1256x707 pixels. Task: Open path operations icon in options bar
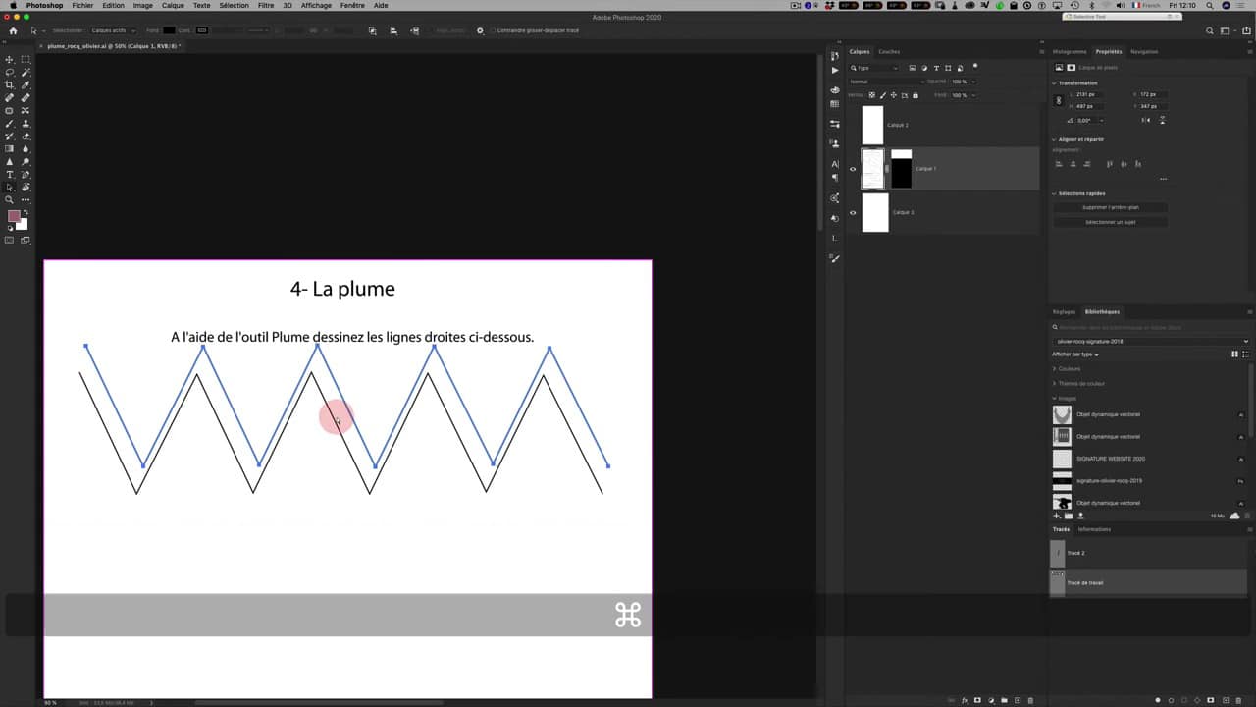[x=372, y=30]
